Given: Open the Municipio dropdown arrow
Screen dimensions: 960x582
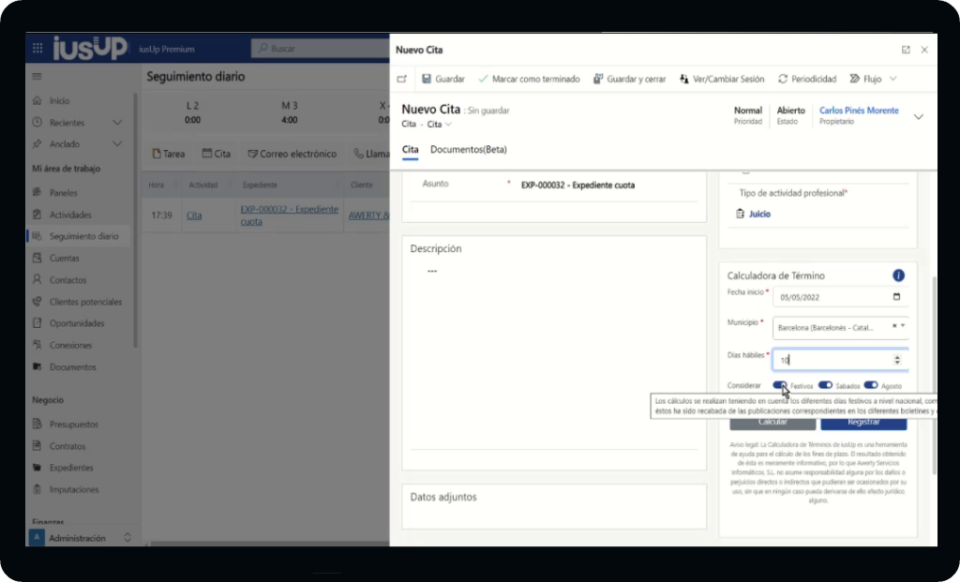Looking at the screenshot, I should tap(903, 326).
